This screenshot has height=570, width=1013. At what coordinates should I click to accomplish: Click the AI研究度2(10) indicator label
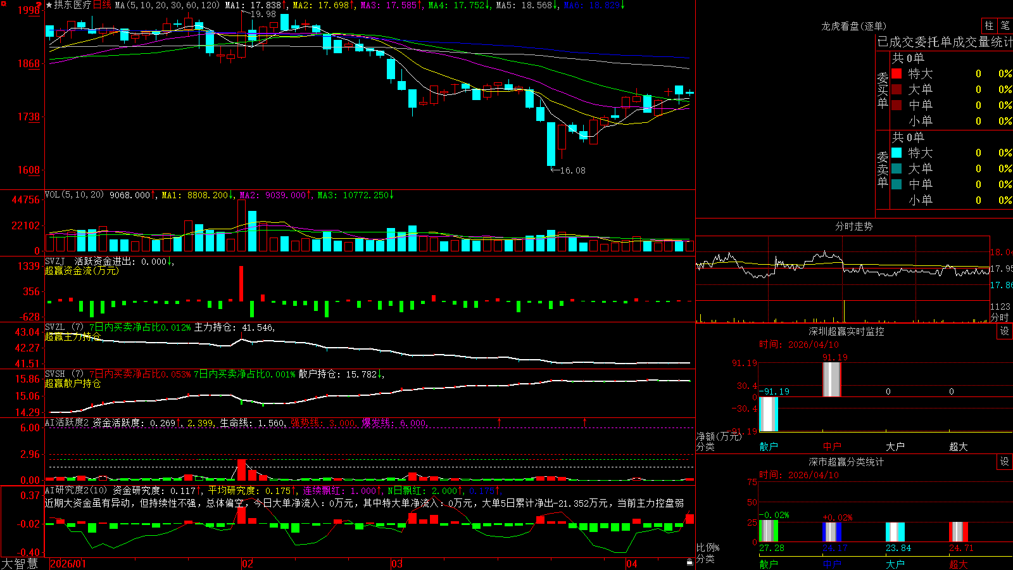tap(76, 490)
